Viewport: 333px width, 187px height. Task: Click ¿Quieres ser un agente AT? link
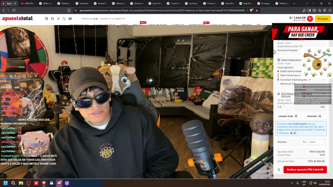coord(113,19)
